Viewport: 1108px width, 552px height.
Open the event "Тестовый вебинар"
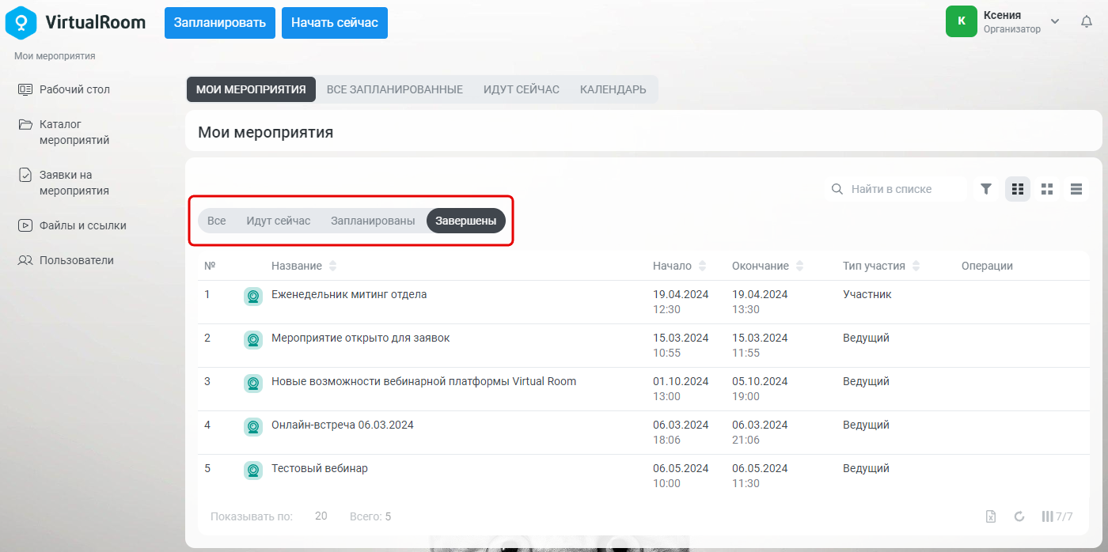tap(320, 468)
